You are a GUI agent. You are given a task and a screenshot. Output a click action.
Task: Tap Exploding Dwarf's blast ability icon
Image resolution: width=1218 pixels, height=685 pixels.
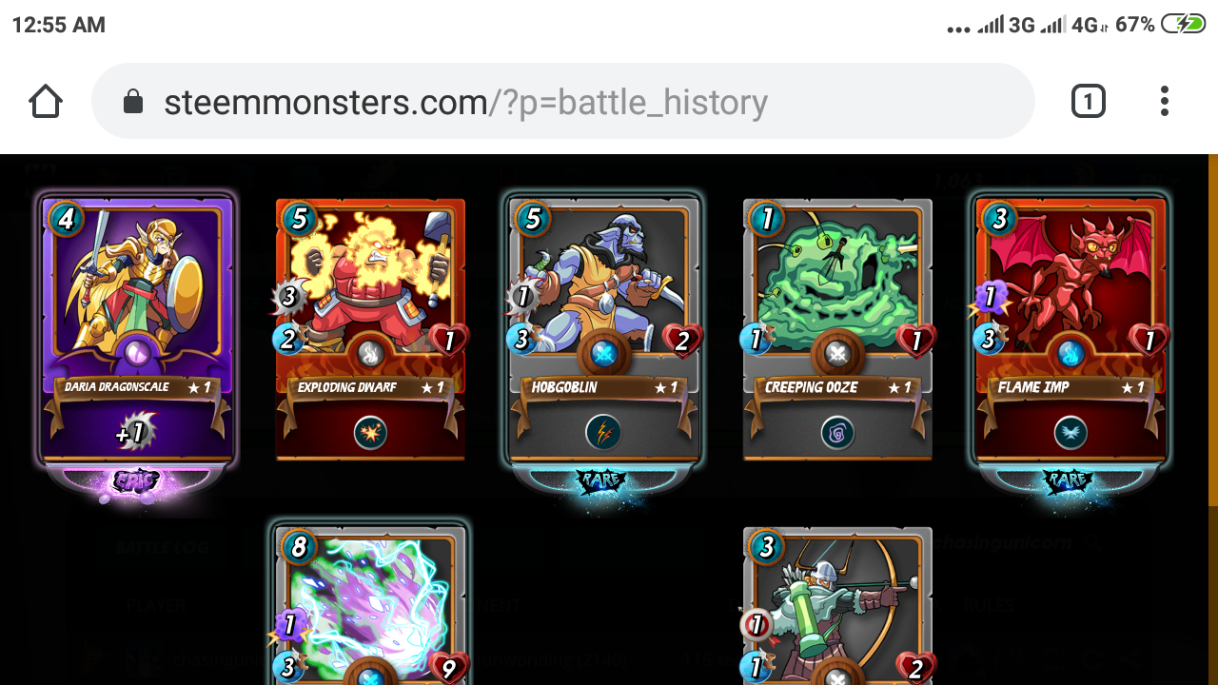(370, 433)
